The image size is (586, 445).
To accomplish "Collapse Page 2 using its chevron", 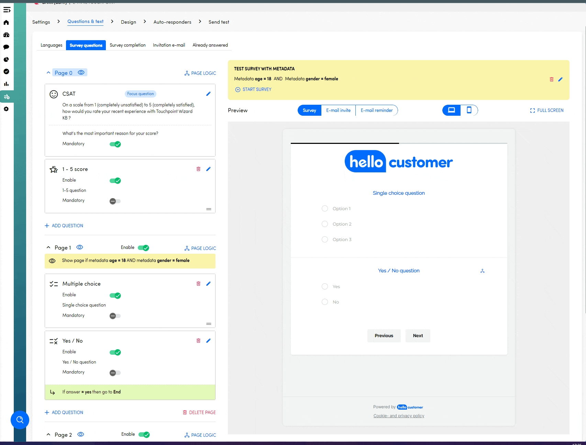I will coord(48,435).
